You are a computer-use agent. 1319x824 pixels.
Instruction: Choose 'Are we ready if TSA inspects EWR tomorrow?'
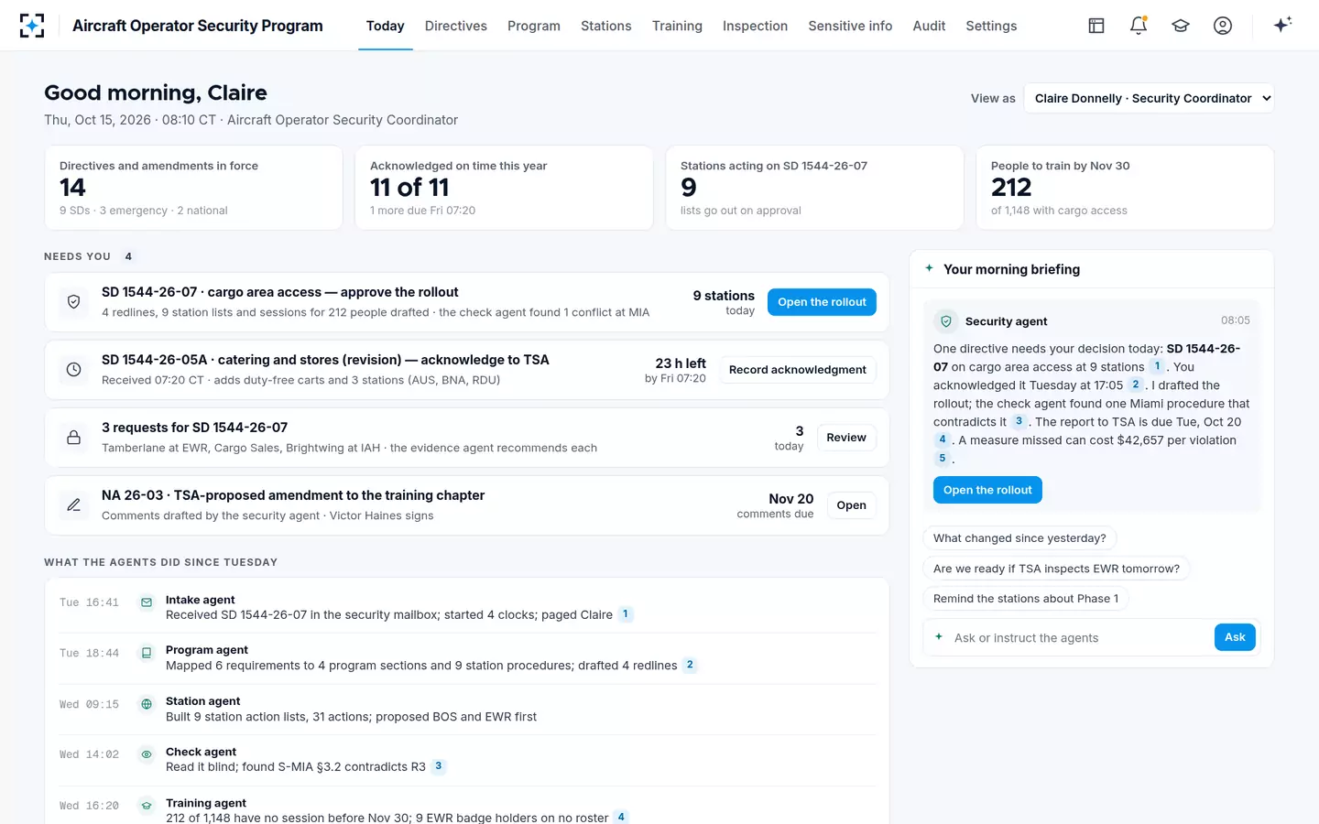click(x=1056, y=569)
